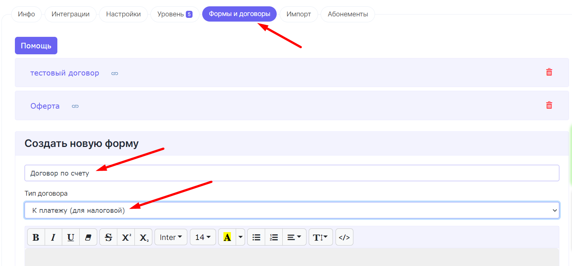Click the eraser clear-formatting icon

click(x=88, y=237)
